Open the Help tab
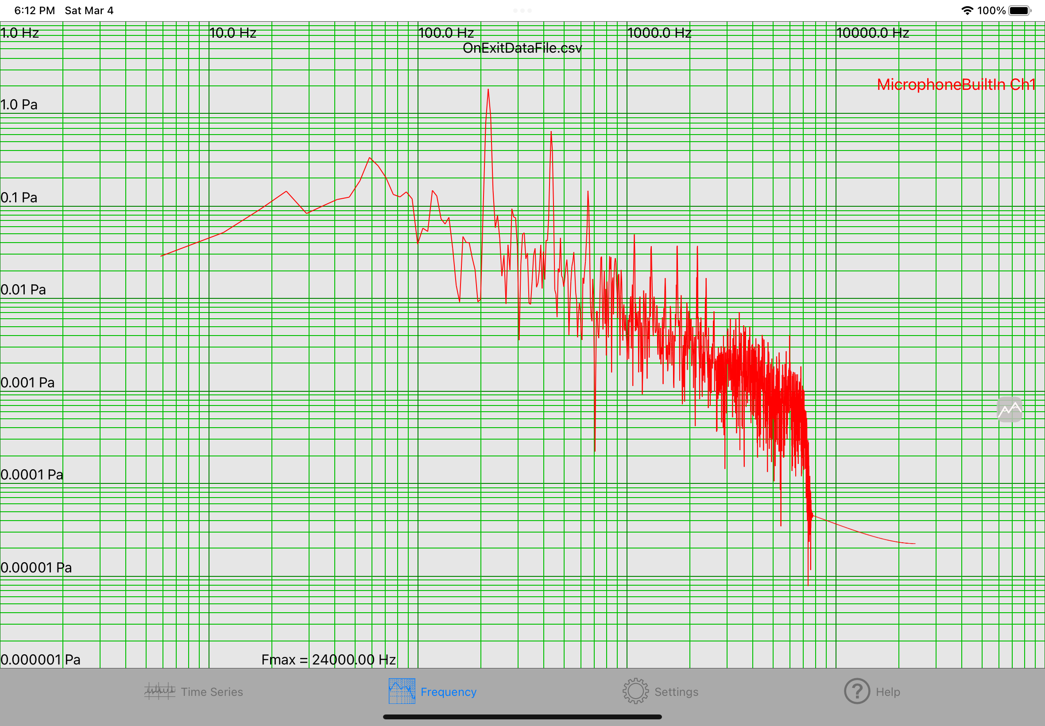 (872, 691)
